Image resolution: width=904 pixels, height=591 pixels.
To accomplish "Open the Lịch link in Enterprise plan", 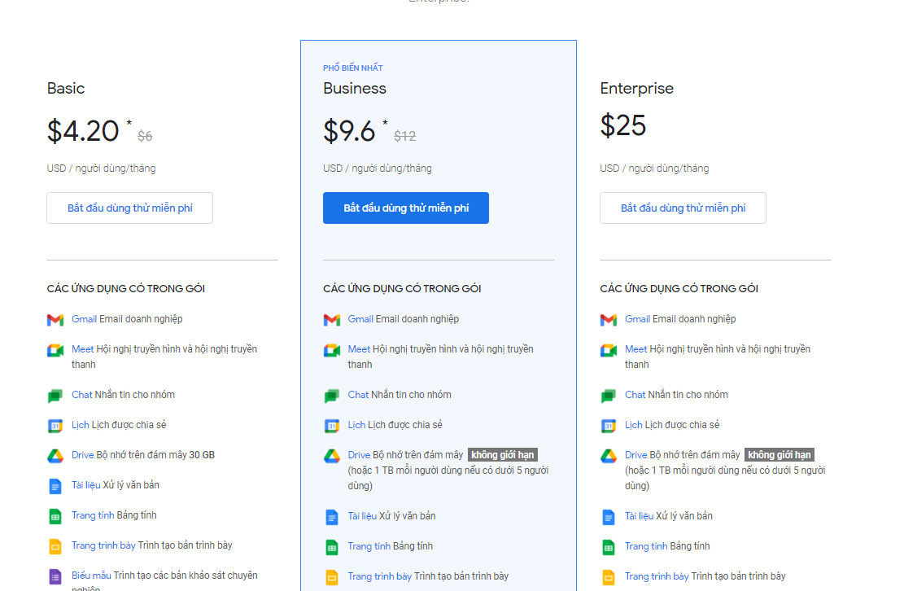I will click(x=633, y=425).
